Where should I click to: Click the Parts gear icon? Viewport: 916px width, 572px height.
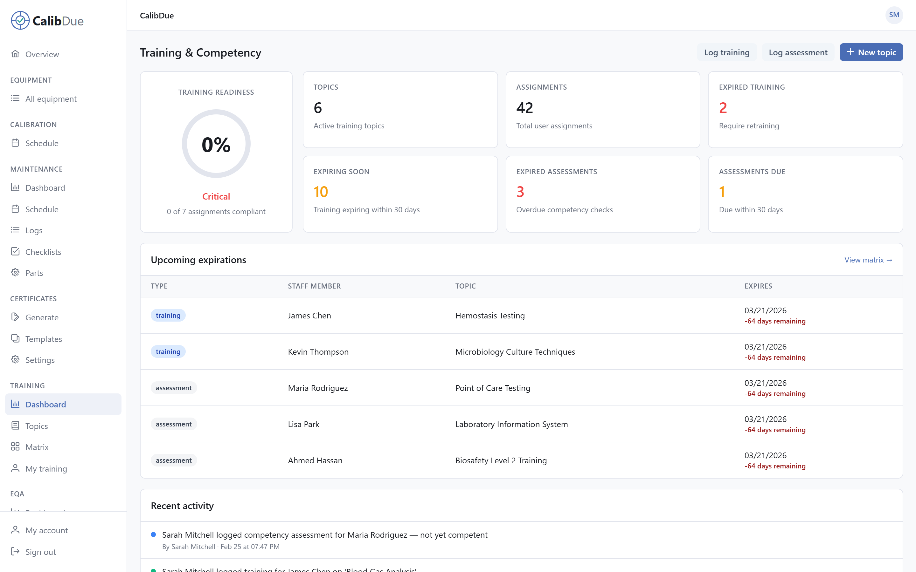(15, 272)
